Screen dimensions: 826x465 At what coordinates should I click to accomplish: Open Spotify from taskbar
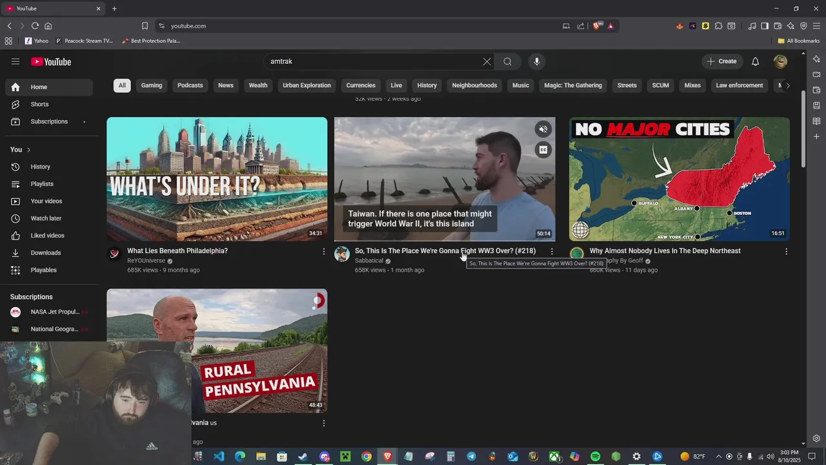595,457
